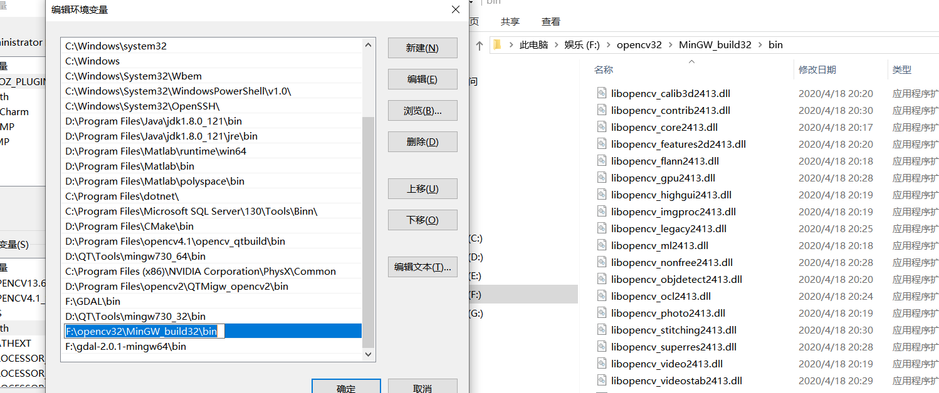
Task: Select the C:\Windows\system32 path entry
Action: [212, 46]
